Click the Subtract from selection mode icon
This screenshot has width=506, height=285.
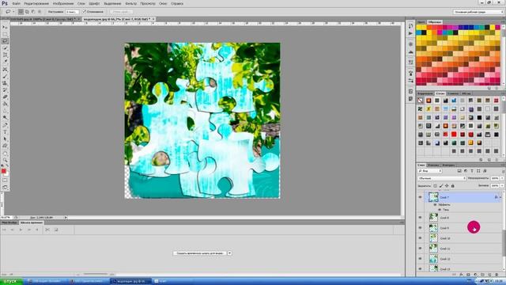[x=33, y=12]
